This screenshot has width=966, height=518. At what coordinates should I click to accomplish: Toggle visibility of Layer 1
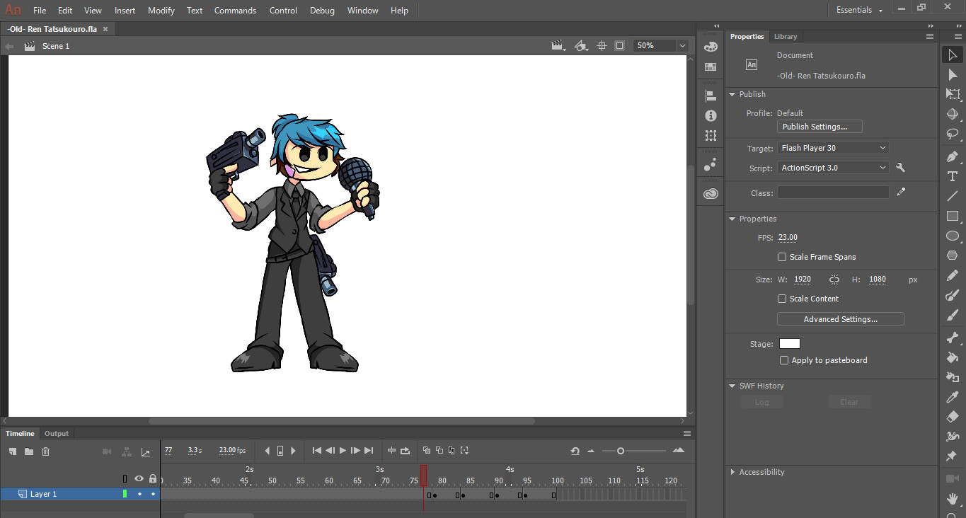click(140, 493)
